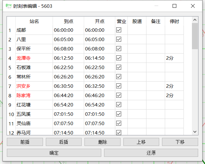The width and height of the screenshot is (205, 164).
Task: Close the 时刻表编辑 window
Action: 193,6
